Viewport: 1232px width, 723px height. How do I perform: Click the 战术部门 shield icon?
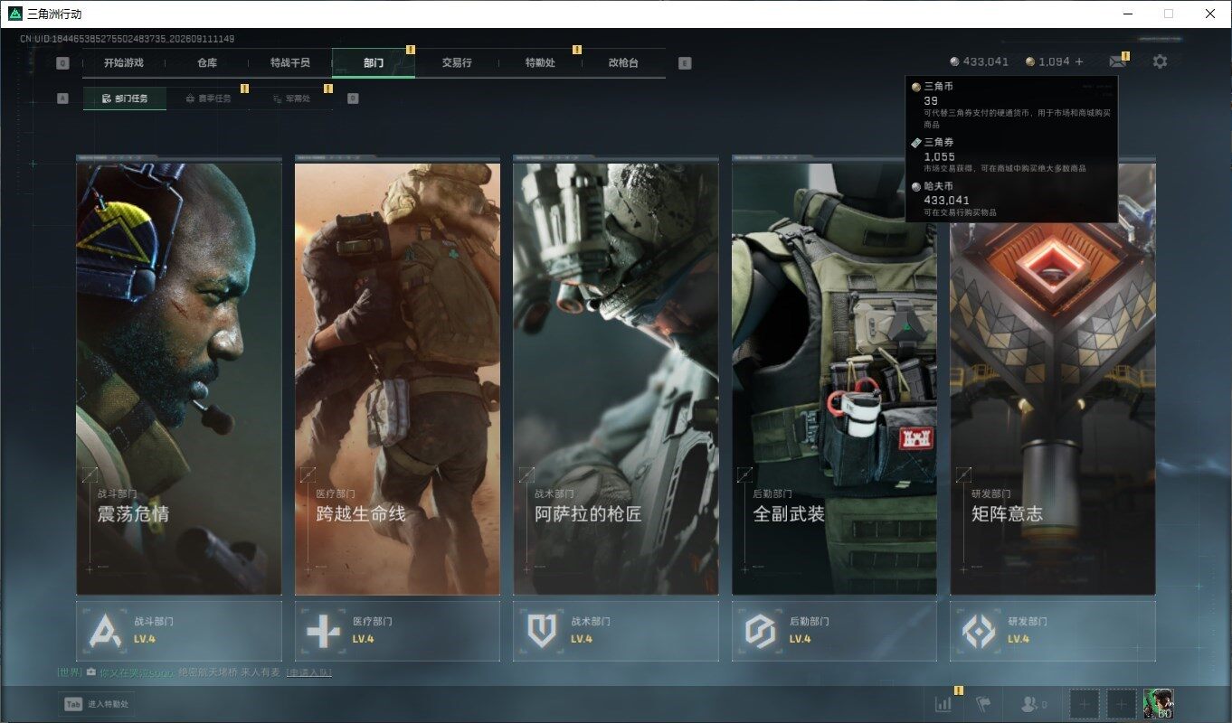(x=542, y=630)
